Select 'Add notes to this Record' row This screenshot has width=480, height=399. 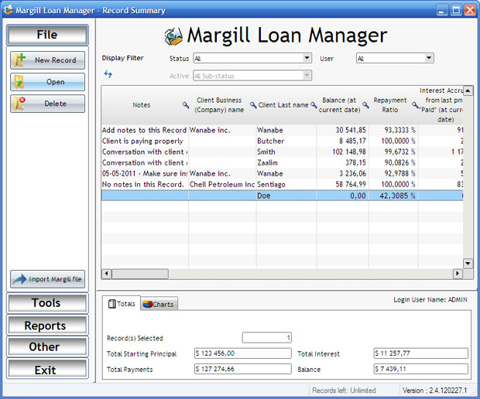282,130
